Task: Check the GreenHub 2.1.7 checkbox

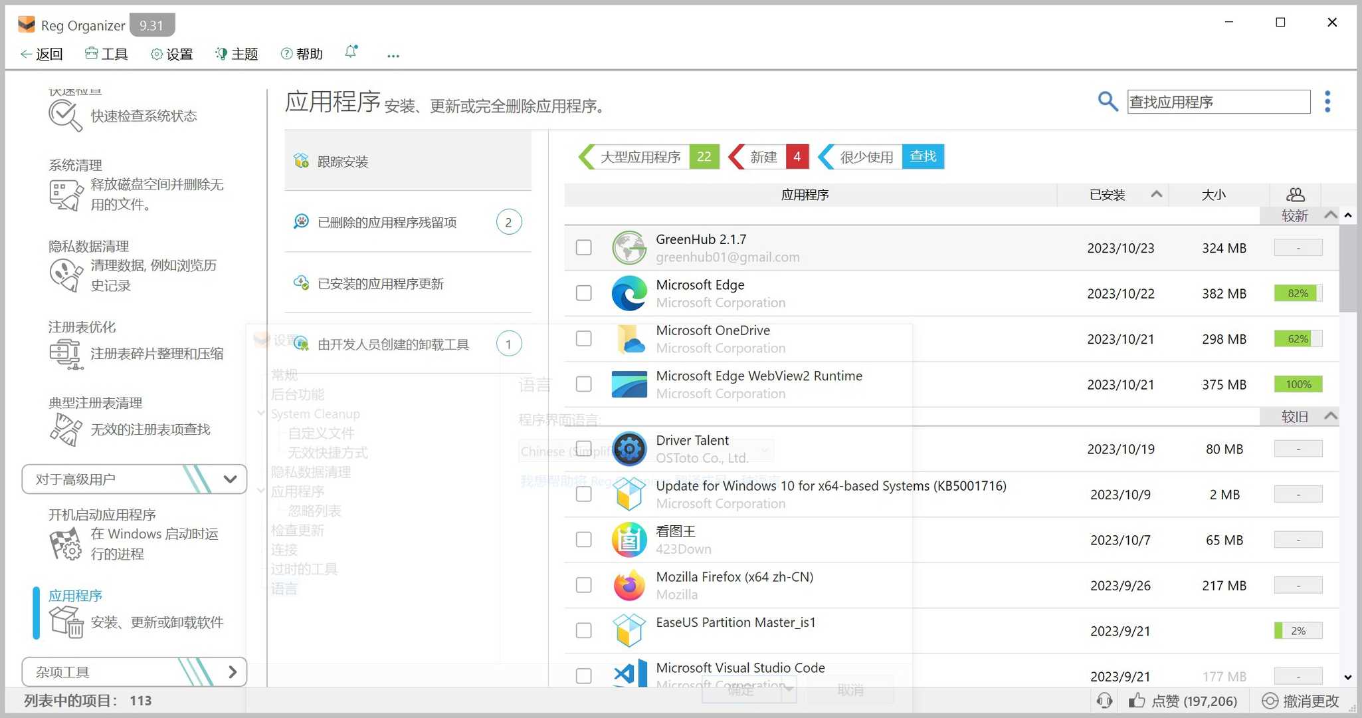Action: [x=583, y=247]
